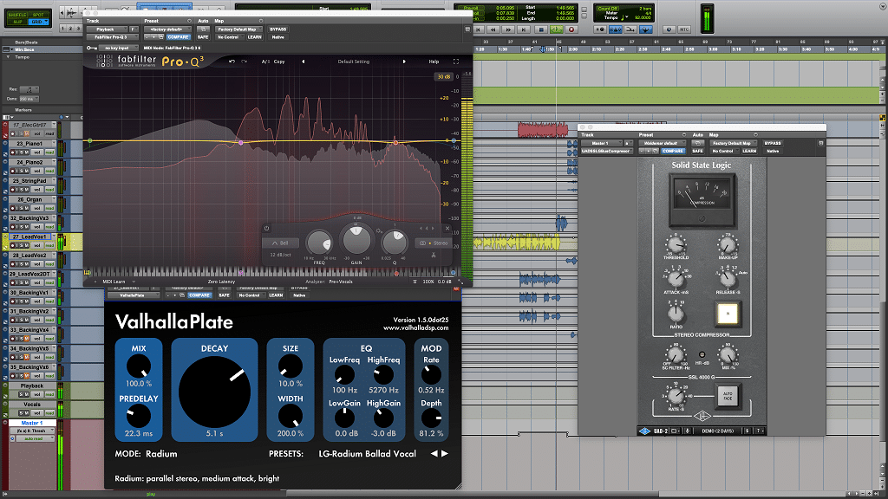
Task: Open the 12 dB/oct slope dropdown
Action: pos(279,255)
